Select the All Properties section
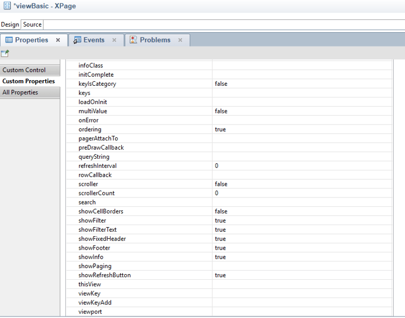The width and height of the screenshot is (405, 318). click(20, 92)
